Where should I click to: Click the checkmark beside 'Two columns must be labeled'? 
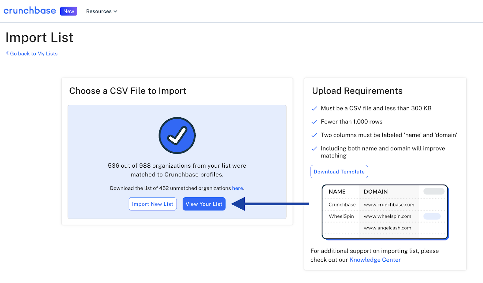(314, 135)
